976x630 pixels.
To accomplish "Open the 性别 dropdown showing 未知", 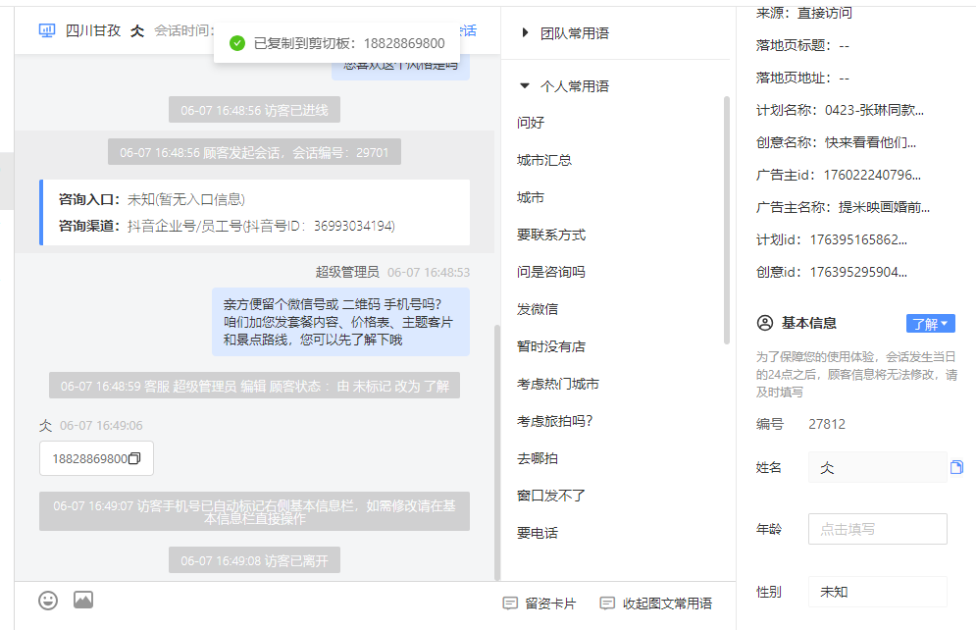I will point(878,592).
